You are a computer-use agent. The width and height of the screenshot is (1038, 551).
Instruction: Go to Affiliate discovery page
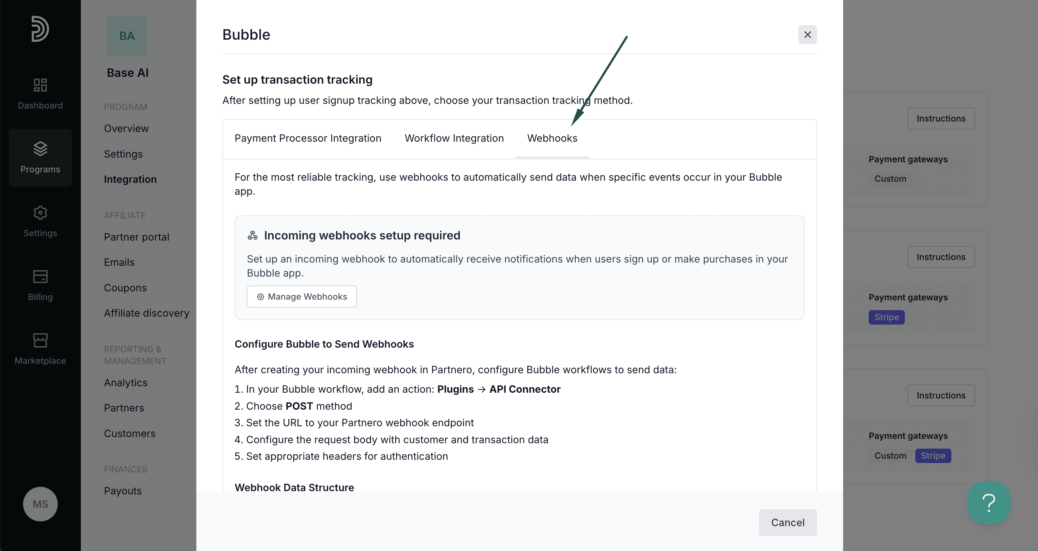tap(147, 313)
